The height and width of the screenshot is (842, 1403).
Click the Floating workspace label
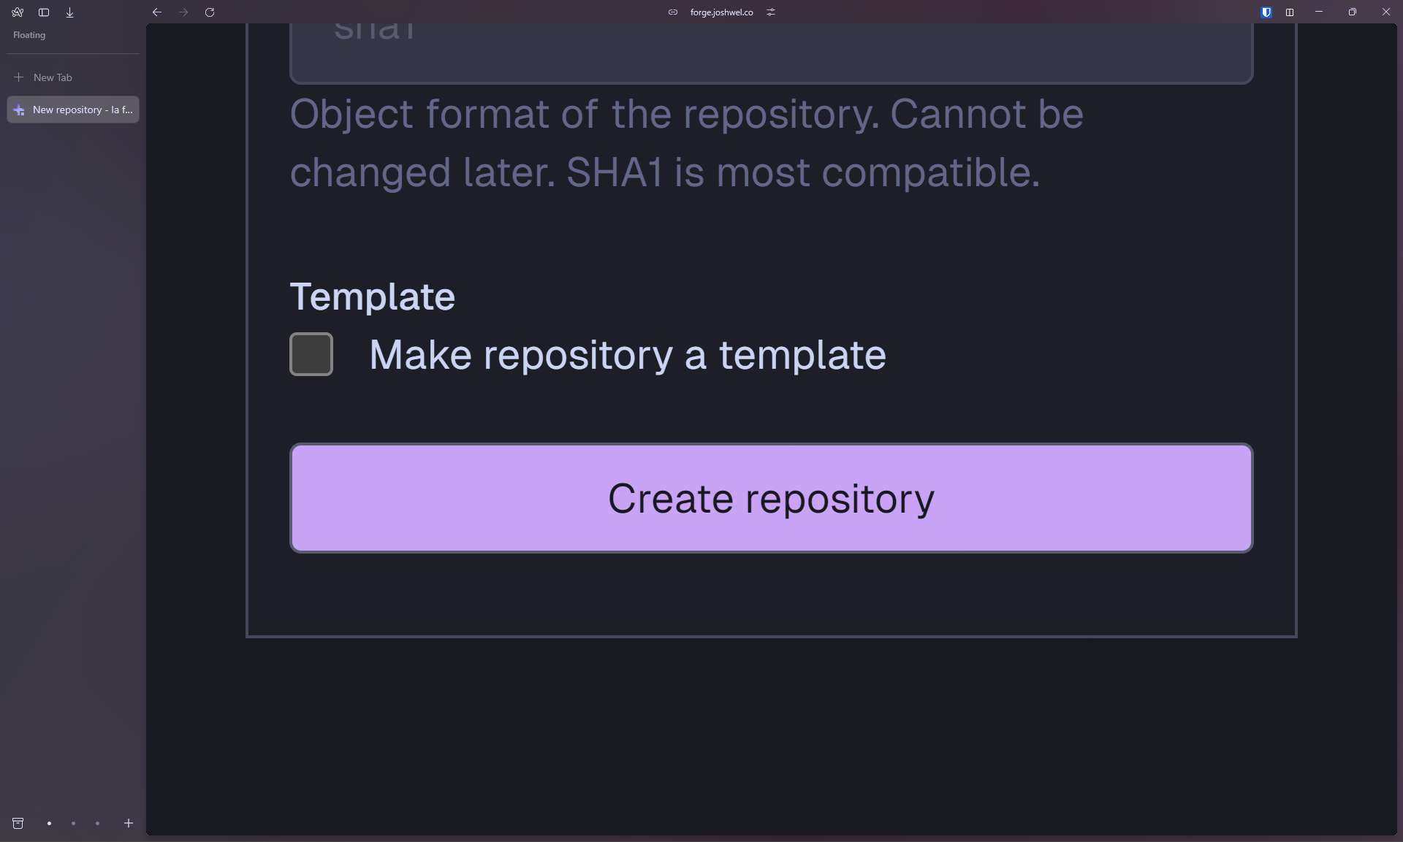click(29, 35)
